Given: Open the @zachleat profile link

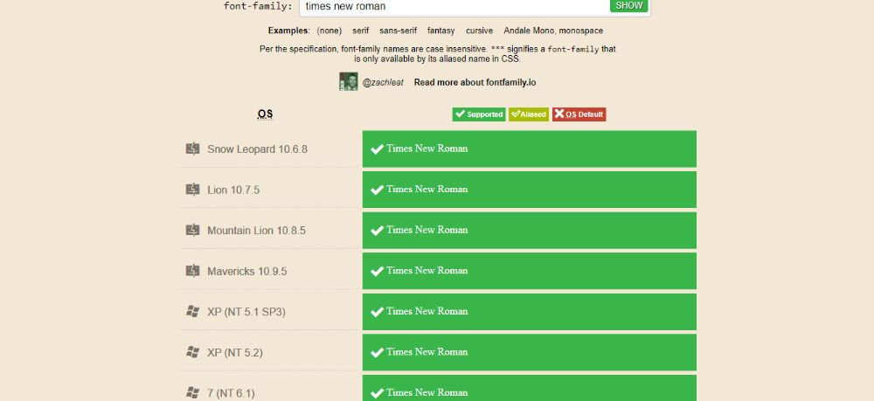Looking at the screenshot, I should point(383,82).
